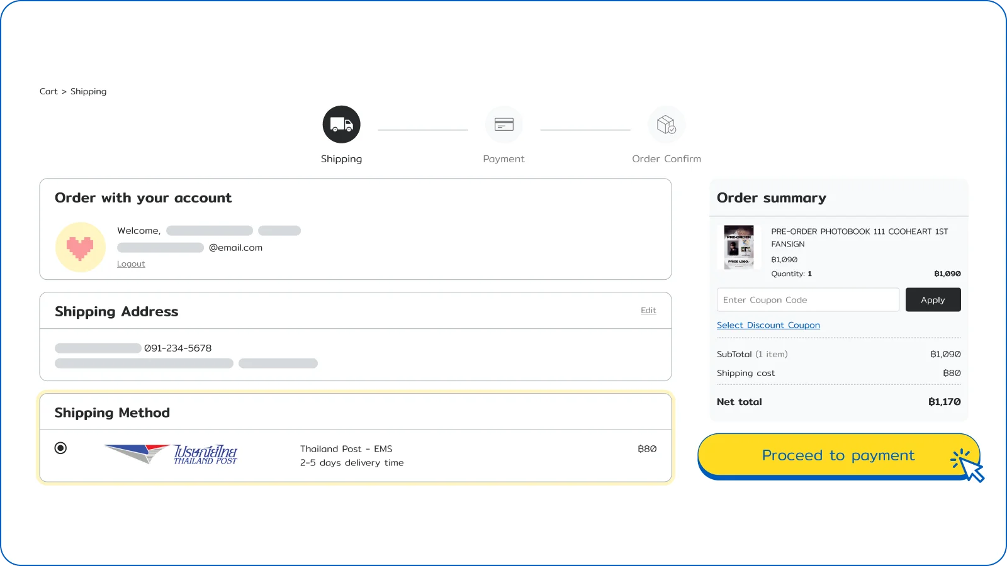This screenshot has height=566, width=1007.
Task: Open Select Discount Coupon link
Action: click(x=768, y=325)
